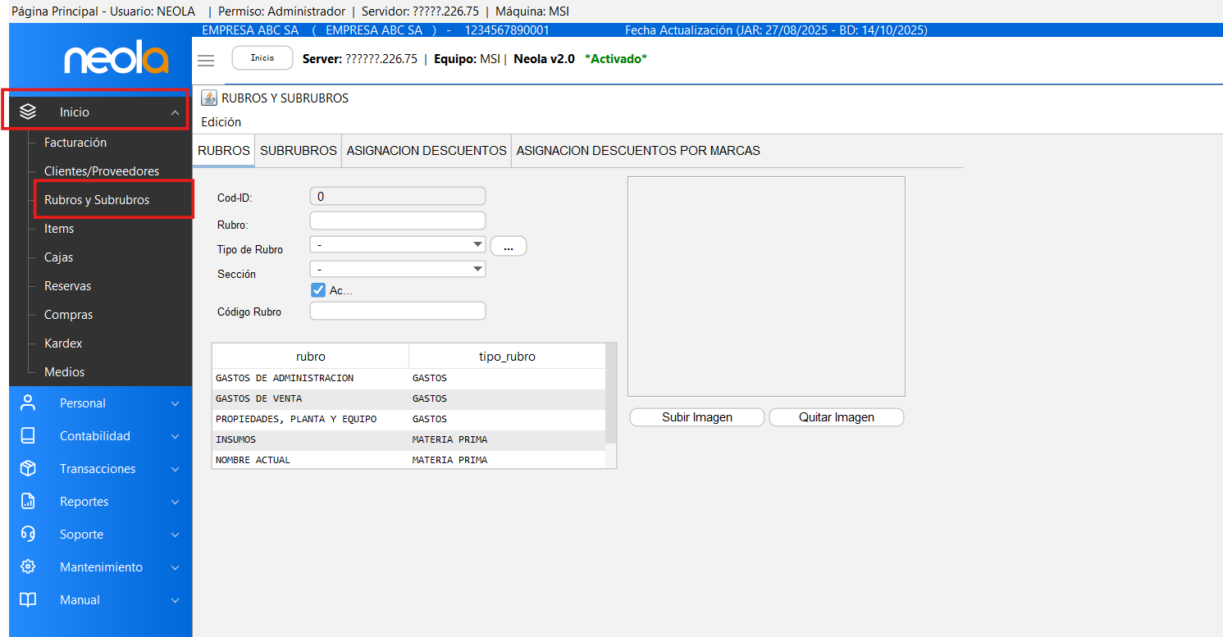Screen dimensions: 1223x637
Task: Click the Reportes chart document icon
Action: point(28,501)
